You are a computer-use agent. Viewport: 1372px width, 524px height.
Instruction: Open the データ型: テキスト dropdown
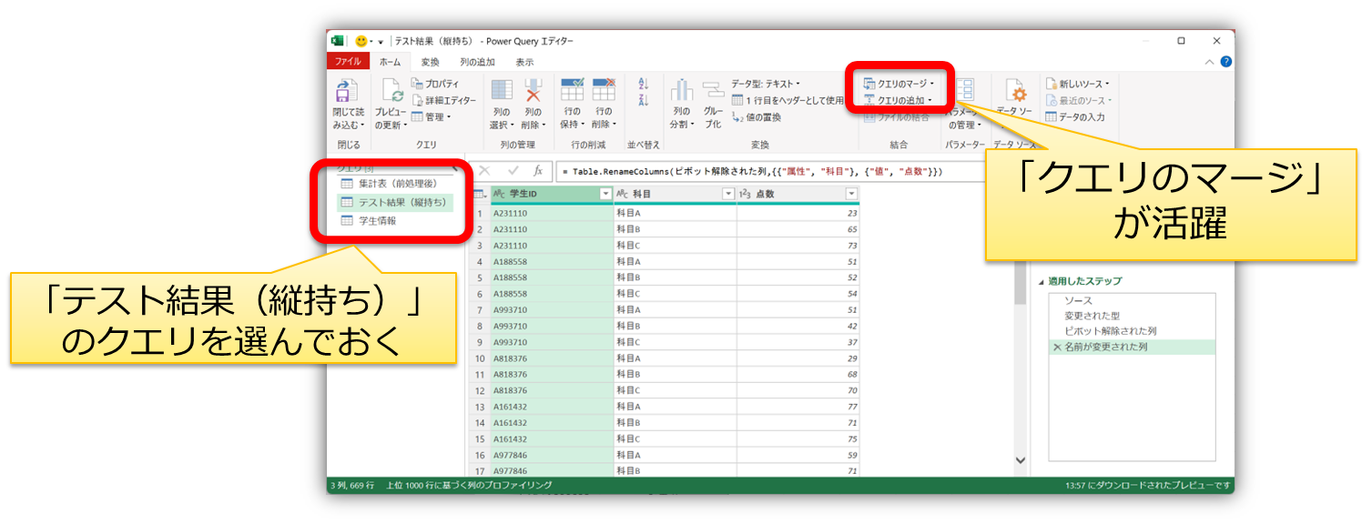(x=766, y=84)
